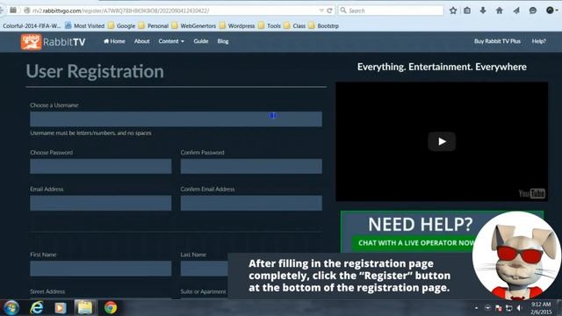Click the address bar URL
Screen dimensions: 562x316
[120, 11]
